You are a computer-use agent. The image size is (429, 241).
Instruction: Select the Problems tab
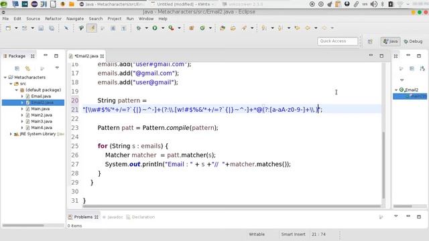(83, 217)
